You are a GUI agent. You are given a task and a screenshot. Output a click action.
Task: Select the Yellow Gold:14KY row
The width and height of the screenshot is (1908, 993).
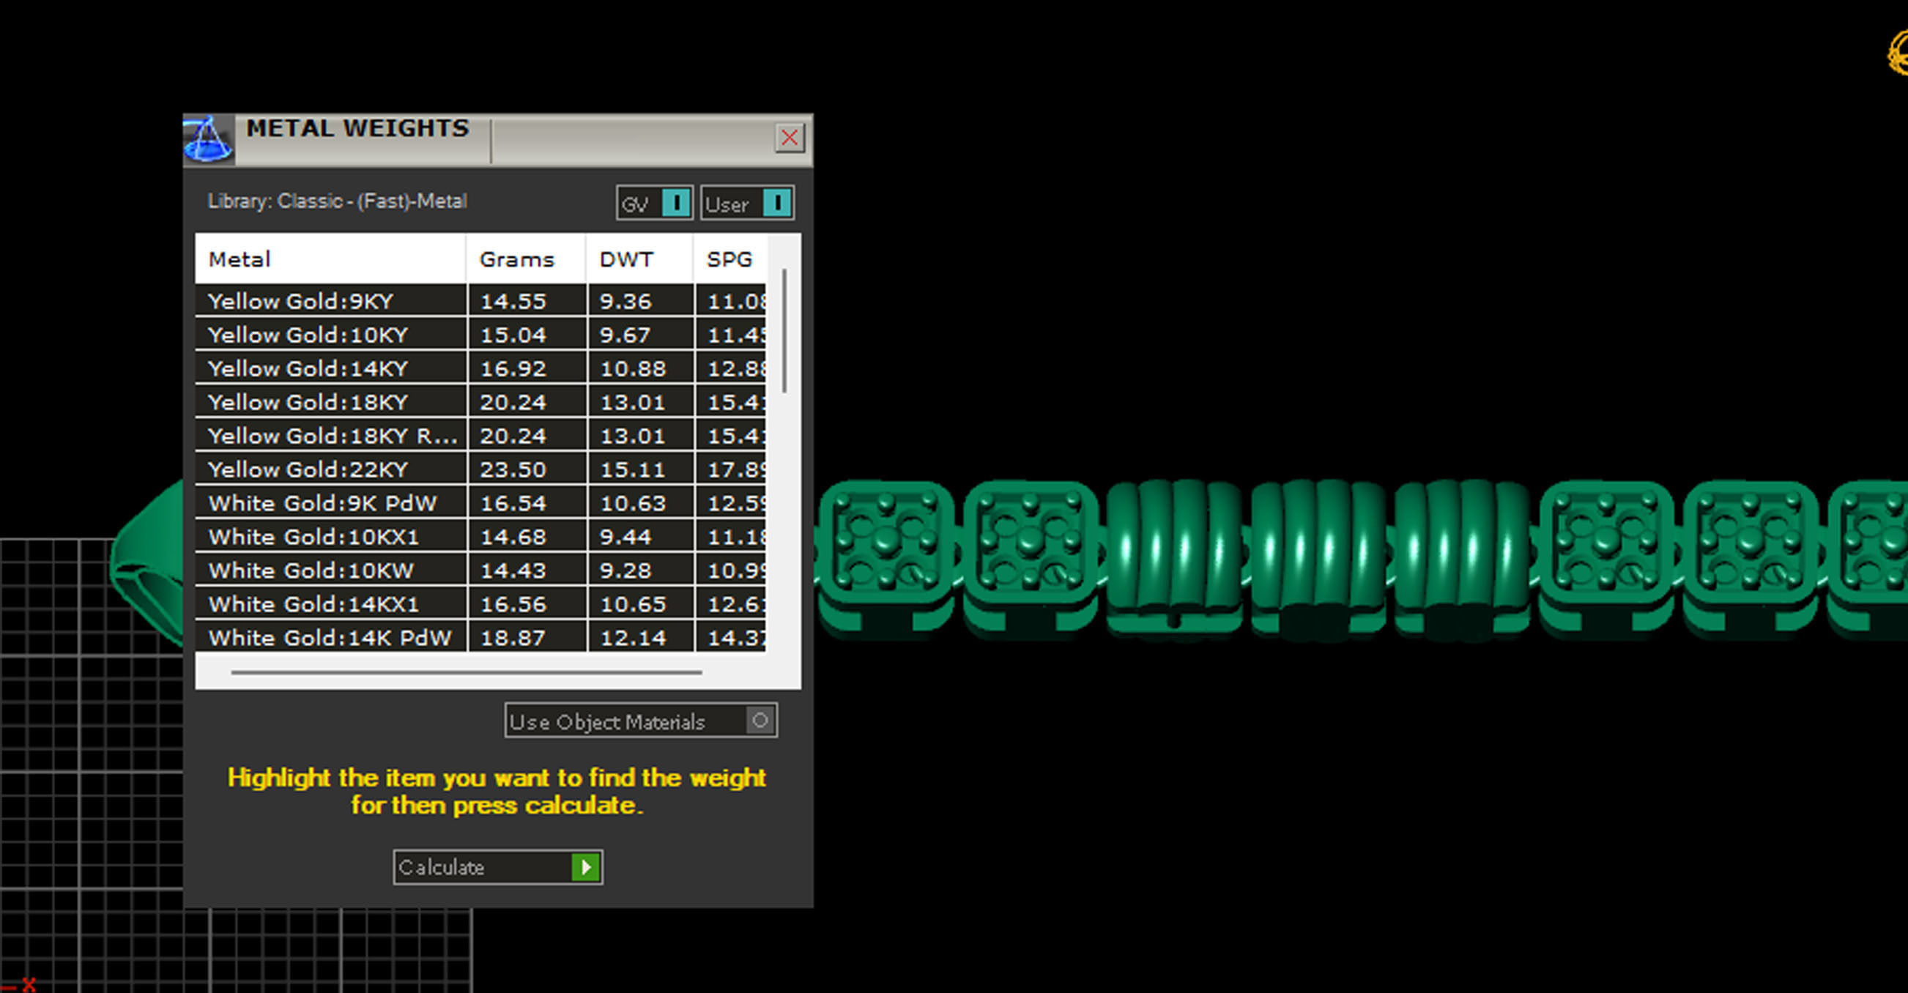coord(308,369)
